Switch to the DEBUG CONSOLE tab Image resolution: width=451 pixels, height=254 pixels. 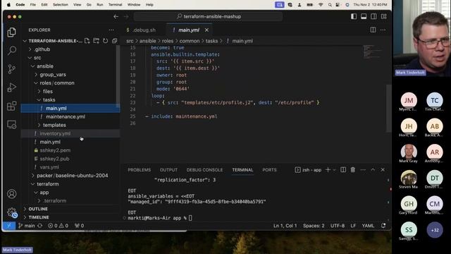pyautogui.click(x=204, y=170)
